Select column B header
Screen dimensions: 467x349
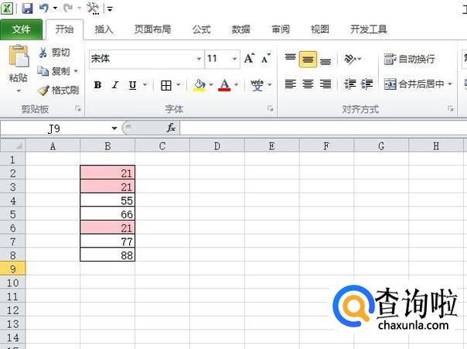pyautogui.click(x=107, y=146)
